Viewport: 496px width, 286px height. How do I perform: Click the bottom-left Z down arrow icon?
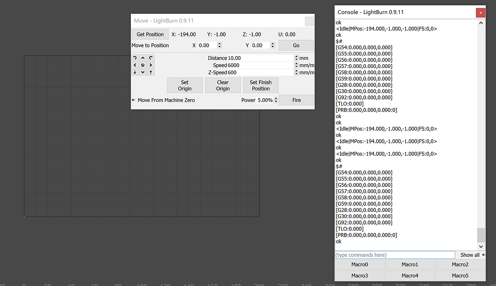point(135,72)
